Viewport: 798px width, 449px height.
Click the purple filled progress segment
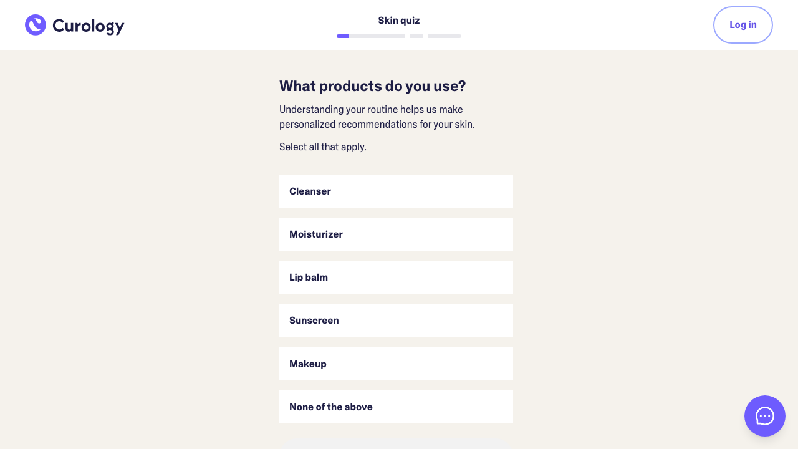point(343,36)
